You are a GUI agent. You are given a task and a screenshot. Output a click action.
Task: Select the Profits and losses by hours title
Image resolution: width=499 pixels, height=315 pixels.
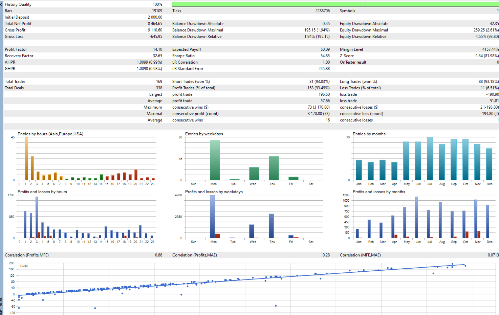42,192
